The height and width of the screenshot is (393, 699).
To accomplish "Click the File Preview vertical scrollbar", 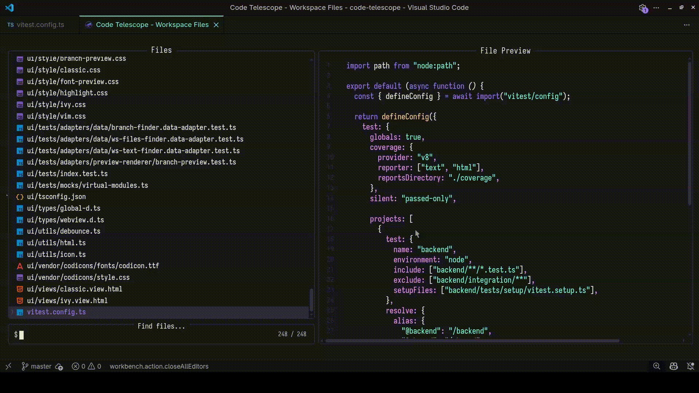I will pos(690,134).
